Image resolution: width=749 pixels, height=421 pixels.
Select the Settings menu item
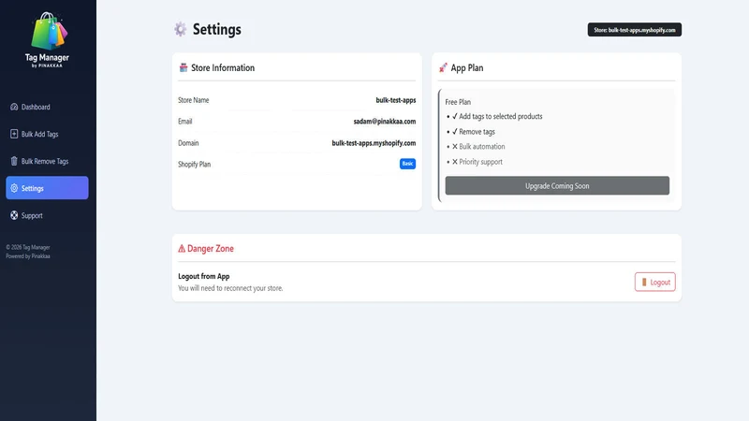click(x=47, y=188)
